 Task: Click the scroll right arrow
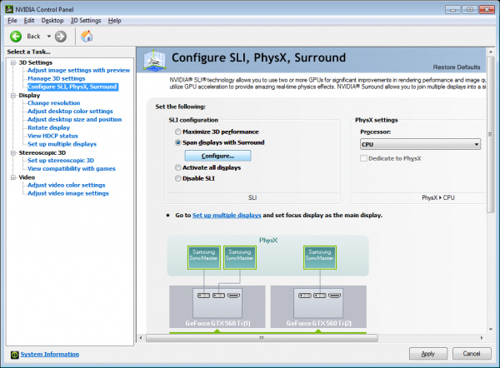(482, 338)
